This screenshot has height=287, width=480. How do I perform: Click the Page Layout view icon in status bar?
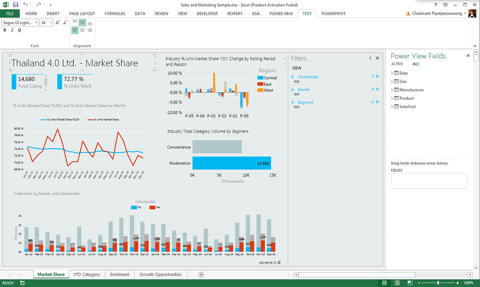pyautogui.click(x=397, y=283)
